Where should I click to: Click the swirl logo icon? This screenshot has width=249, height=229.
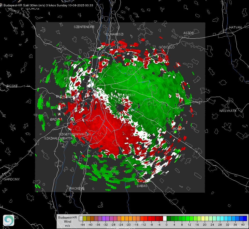coord(9,220)
